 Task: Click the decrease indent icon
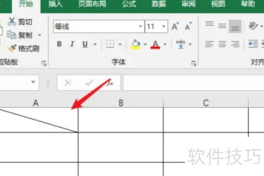tap(253, 44)
